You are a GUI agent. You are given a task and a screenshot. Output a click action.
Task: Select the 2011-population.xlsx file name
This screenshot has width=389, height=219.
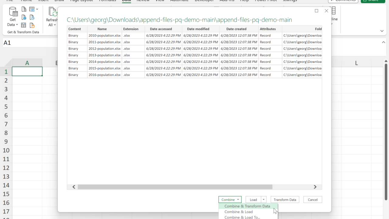[105, 42]
